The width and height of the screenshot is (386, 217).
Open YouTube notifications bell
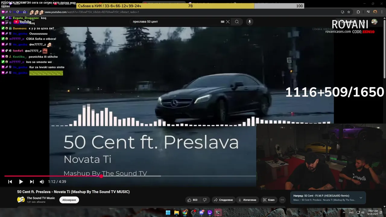(364, 22)
